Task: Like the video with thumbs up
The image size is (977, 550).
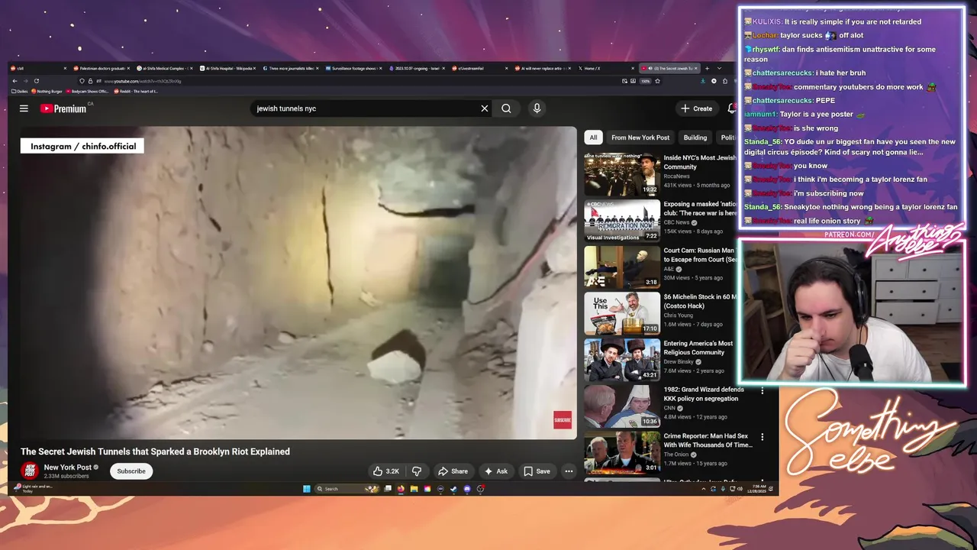Action: click(386, 471)
